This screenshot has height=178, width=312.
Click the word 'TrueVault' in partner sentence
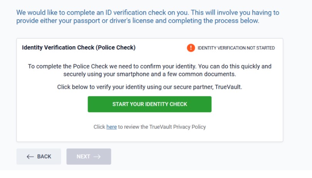point(228,87)
